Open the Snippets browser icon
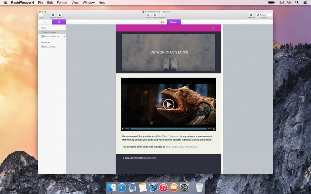Image resolution: width=311 pixels, height=194 pixels. (162, 15)
